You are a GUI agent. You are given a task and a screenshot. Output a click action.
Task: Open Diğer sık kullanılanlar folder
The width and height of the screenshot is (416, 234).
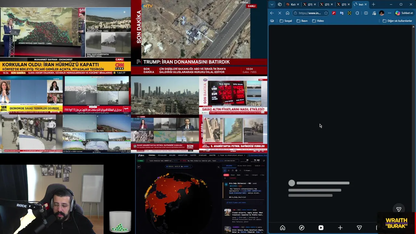[397, 21]
